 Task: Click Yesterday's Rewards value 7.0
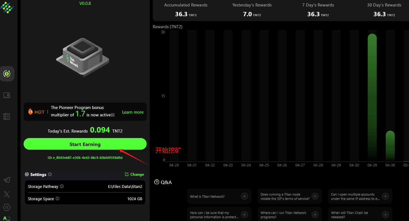click(247, 14)
